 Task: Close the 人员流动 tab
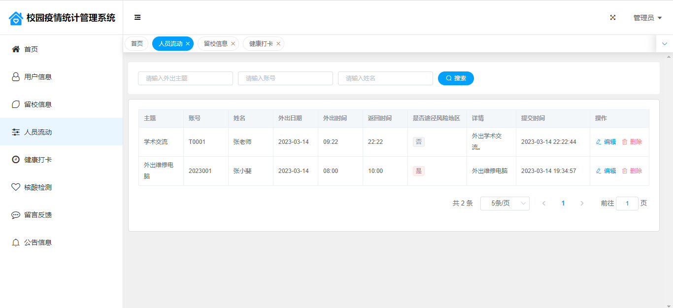(188, 44)
